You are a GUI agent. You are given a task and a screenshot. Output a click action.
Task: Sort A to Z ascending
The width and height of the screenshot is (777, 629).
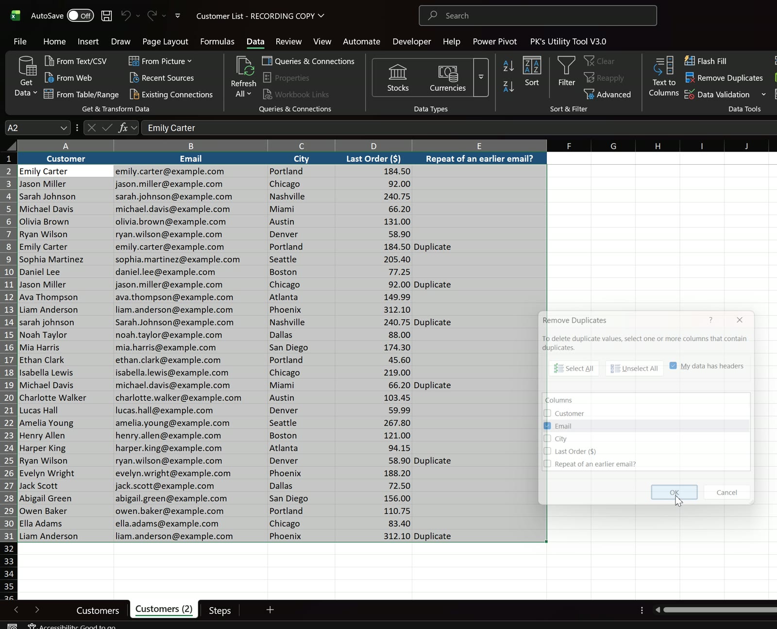pyautogui.click(x=508, y=66)
